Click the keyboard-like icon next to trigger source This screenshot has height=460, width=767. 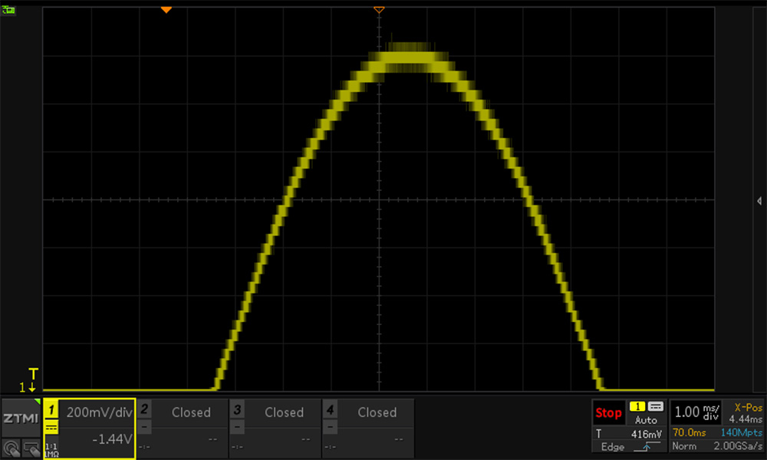[656, 406]
